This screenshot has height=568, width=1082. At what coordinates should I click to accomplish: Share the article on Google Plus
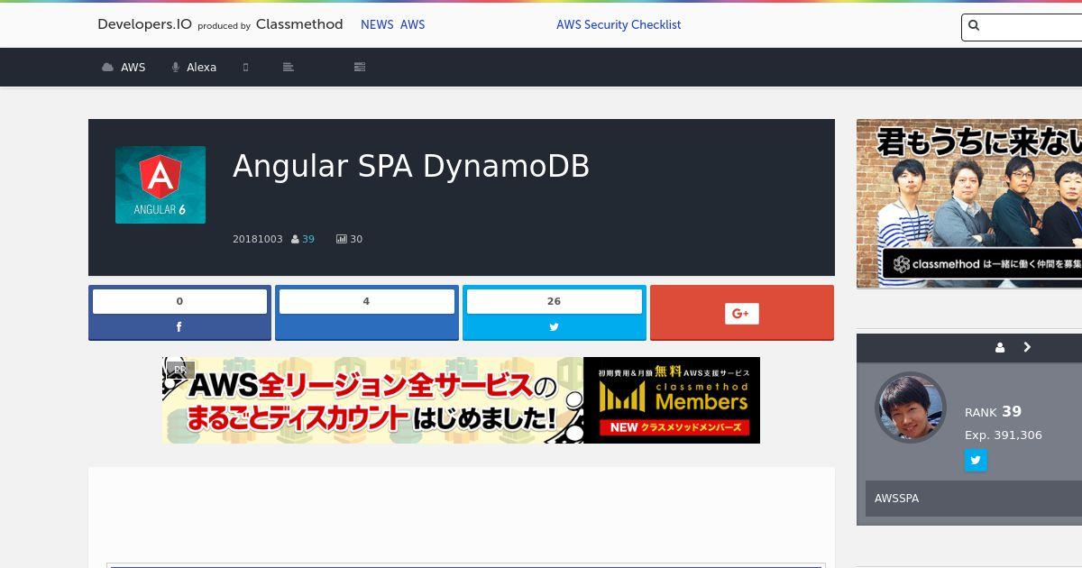coord(741,313)
